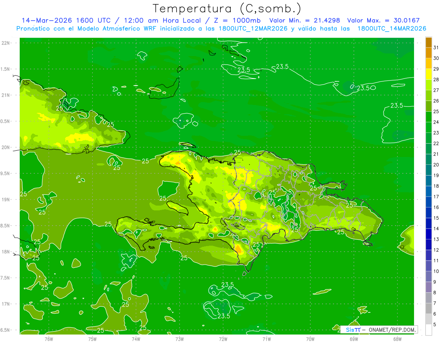Select the swatch between 24 and 25
Viewport: 446px width, 344px height.
[429, 117]
